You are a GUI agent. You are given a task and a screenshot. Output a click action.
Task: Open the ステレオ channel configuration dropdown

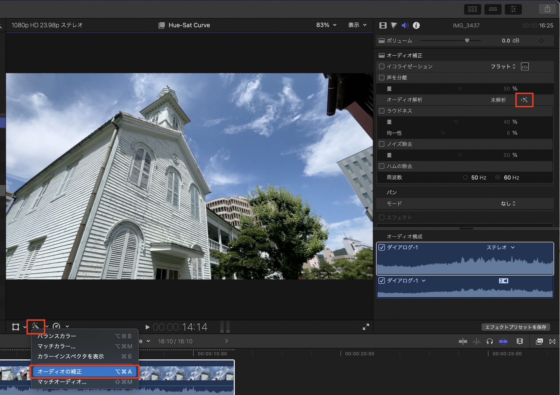[500, 247]
